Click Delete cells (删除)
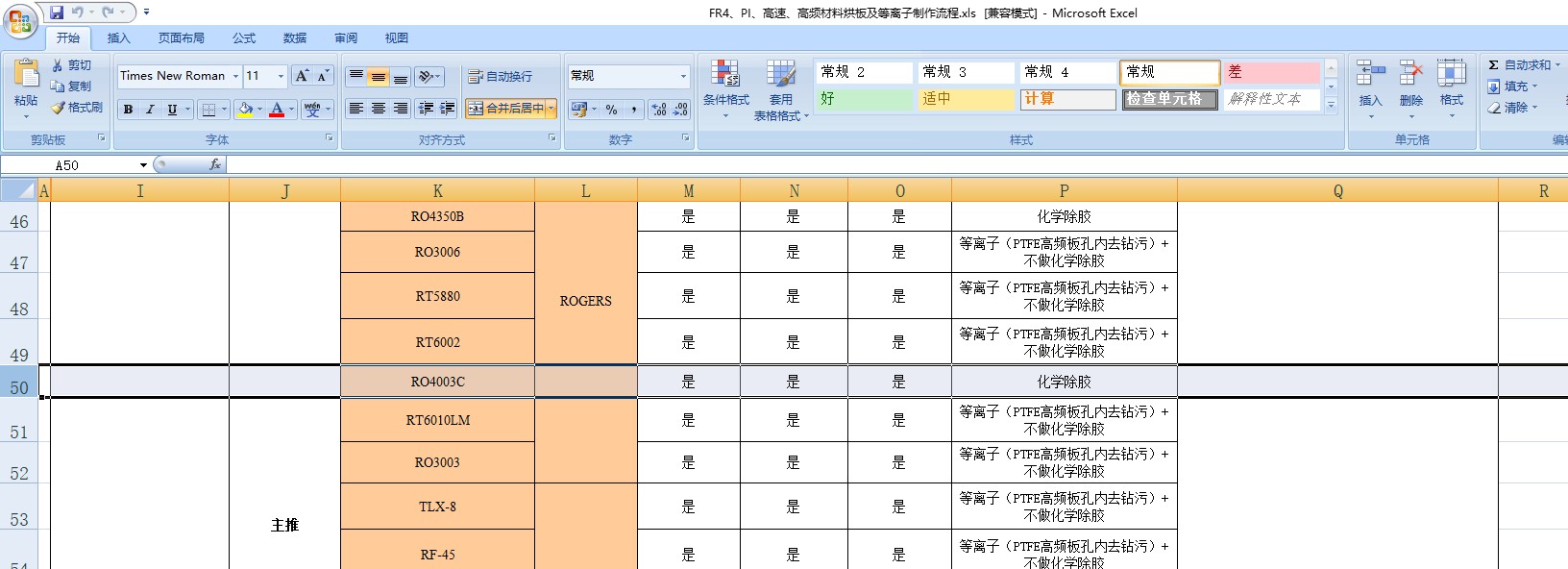Viewport: 1568px width, 569px height. pyautogui.click(x=1411, y=87)
